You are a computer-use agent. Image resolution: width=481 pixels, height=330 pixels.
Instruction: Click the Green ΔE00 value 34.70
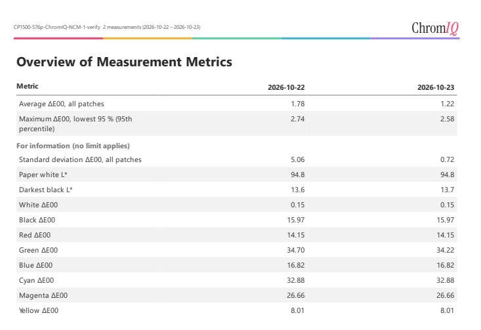296,250
